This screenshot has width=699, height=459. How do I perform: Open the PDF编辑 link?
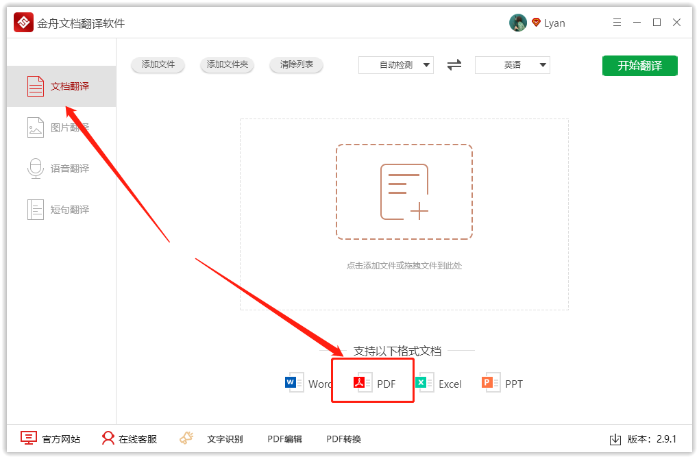point(284,439)
